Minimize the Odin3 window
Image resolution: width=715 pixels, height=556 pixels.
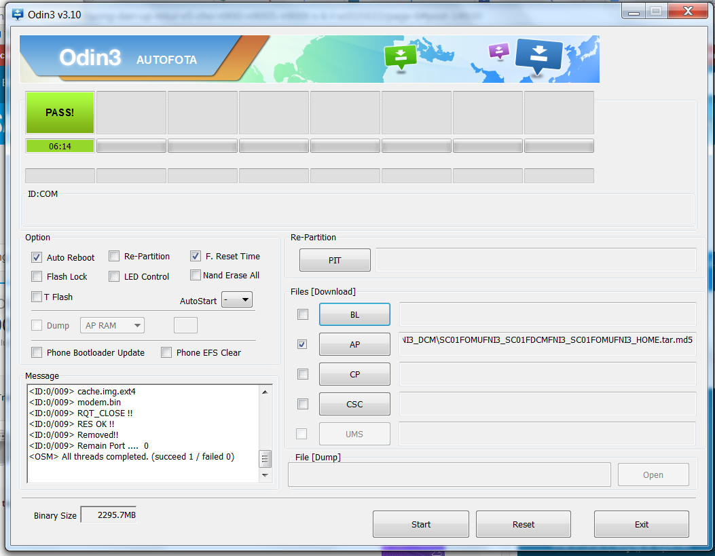634,11
